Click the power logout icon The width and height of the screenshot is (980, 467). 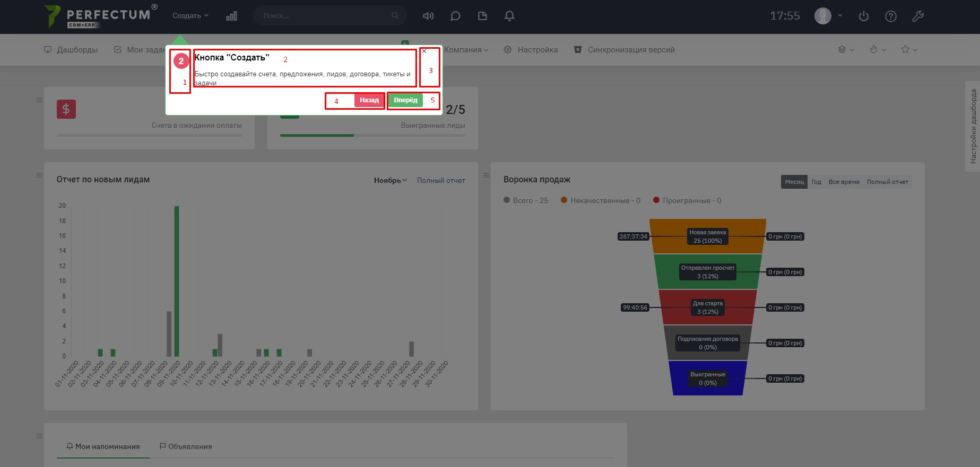864,16
